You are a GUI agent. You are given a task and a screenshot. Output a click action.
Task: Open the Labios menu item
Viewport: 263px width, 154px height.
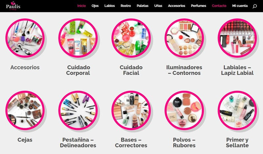[109, 6]
